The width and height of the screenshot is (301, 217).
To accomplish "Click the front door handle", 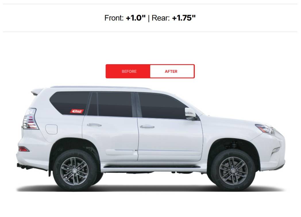I will click(x=147, y=127).
